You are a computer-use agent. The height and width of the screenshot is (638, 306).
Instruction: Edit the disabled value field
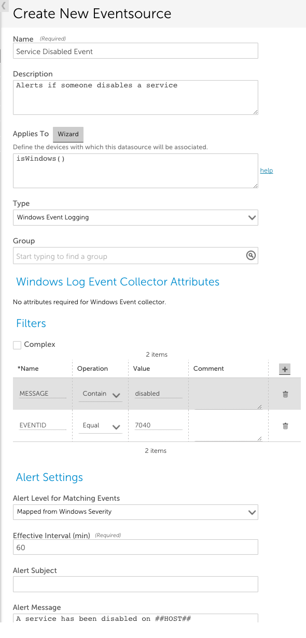click(x=158, y=394)
